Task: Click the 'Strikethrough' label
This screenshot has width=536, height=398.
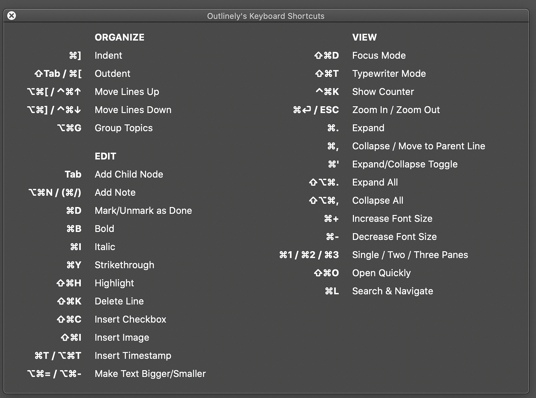Action: 124,265
